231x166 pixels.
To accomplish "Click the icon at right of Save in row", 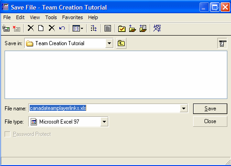I will pyautogui.click(x=222, y=43).
